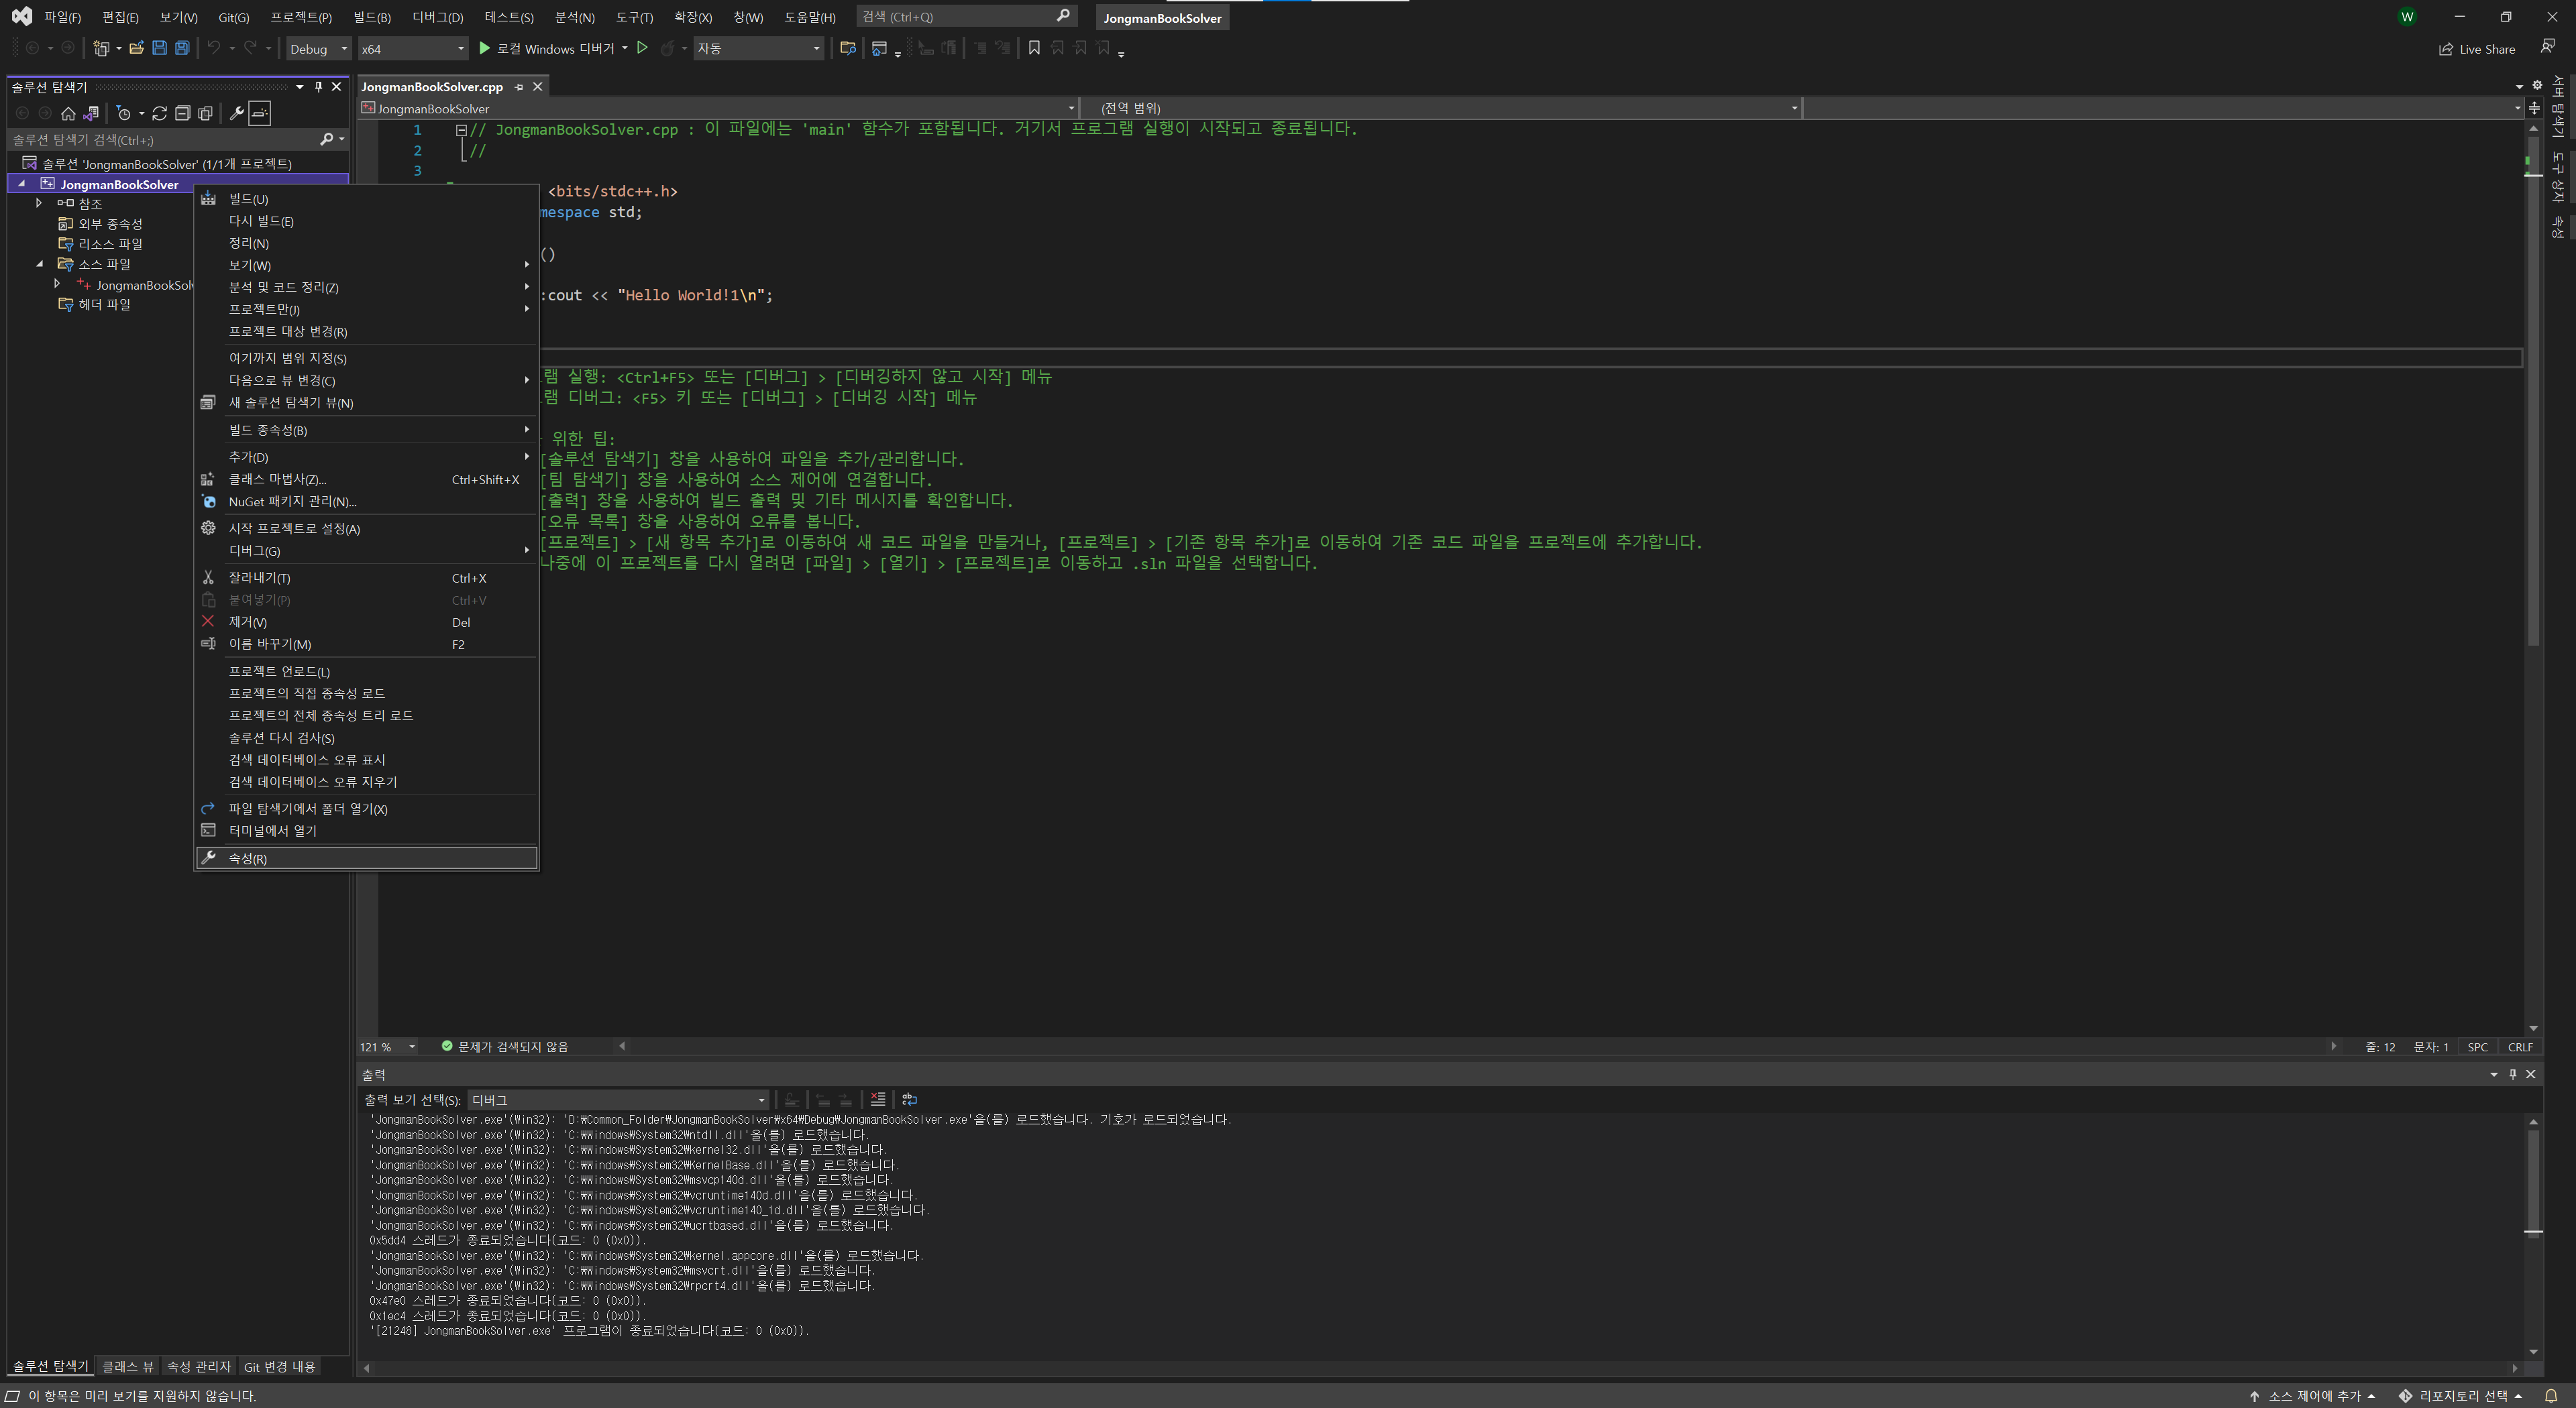Screen dimensions: 2576x1408
Task: Open the output source dropdown showing 디버그
Action: (x=618, y=1099)
